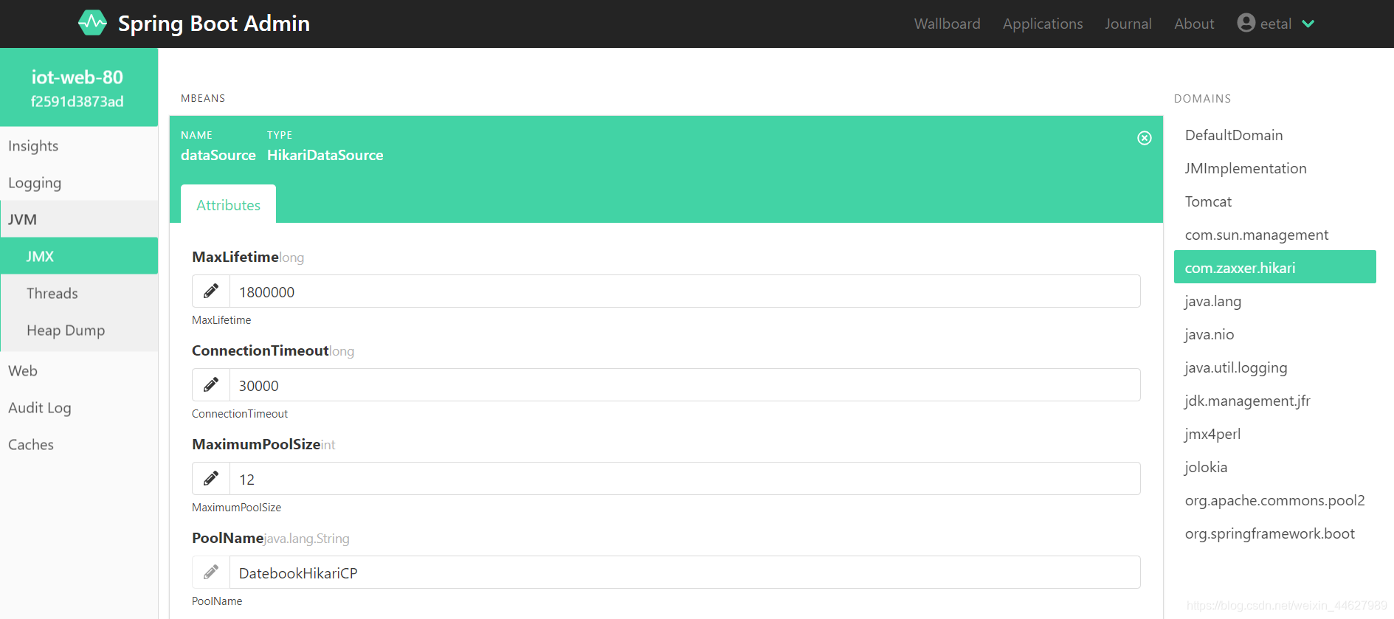Click the HikariDataSource type text
The height and width of the screenshot is (619, 1394).
point(325,155)
